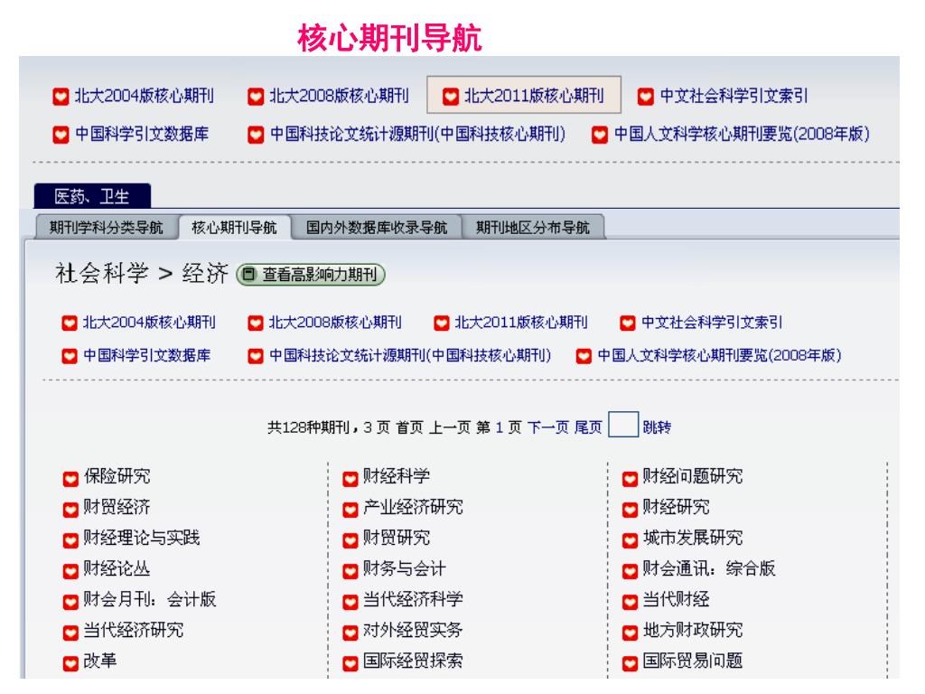Click the page number input box
The image size is (925, 694).
tap(623, 425)
